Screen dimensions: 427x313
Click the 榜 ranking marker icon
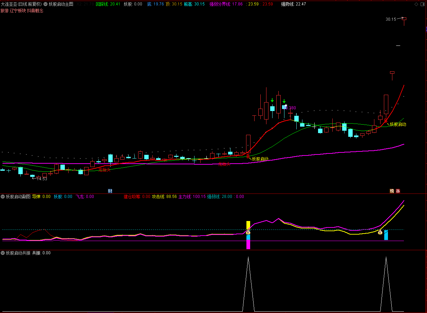(392, 191)
